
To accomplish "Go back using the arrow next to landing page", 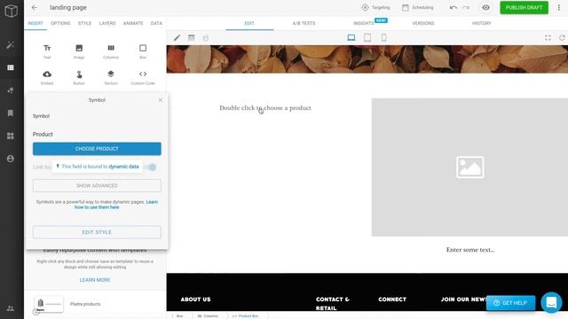I will pyautogui.click(x=35, y=7).
